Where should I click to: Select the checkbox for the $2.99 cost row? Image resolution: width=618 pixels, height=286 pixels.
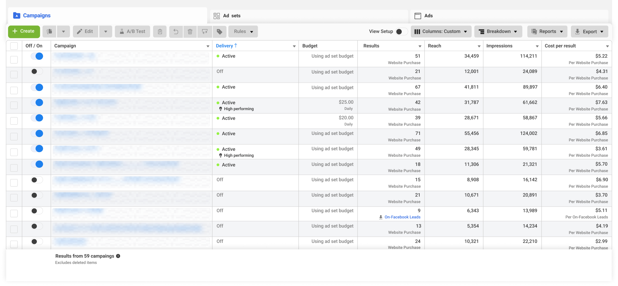[x=14, y=244]
